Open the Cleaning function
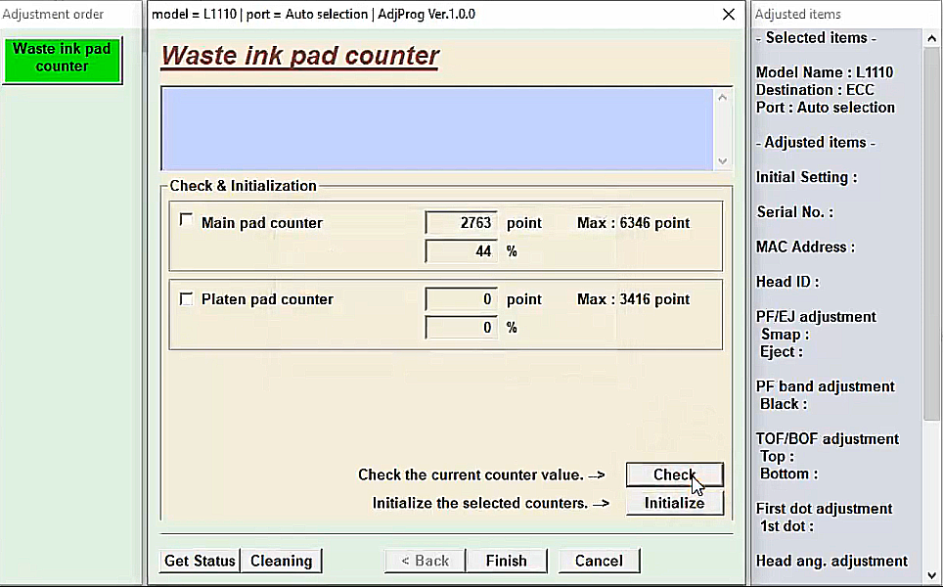943x587 pixels. [281, 561]
